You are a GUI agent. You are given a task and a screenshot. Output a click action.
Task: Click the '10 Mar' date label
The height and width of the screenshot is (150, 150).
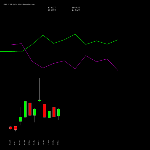point(43,142)
